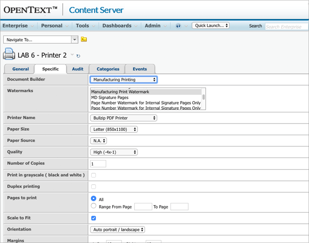Open the Enterprise menu
309x243 pixels.
click(x=18, y=26)
